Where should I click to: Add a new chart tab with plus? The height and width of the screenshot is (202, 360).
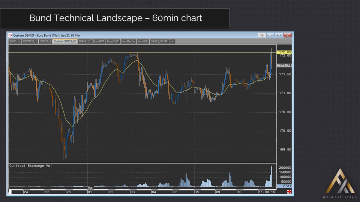coord(172,42)
